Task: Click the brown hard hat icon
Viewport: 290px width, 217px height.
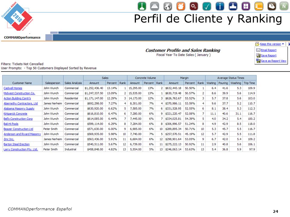Action: tap(272, 6)
